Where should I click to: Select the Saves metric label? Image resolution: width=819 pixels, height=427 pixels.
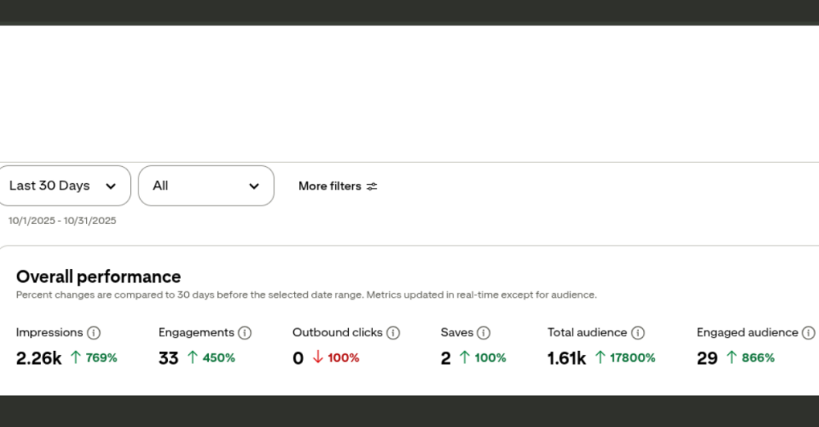click(x=457, y=333)
